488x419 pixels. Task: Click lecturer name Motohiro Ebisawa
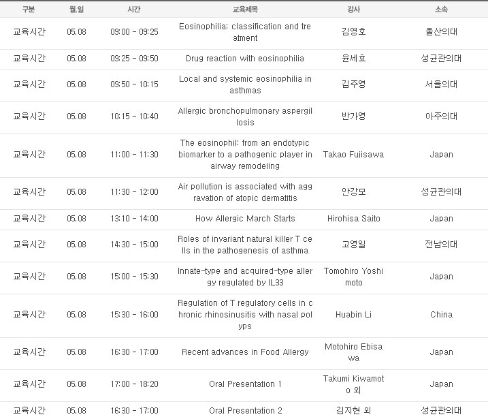[353, 352]
